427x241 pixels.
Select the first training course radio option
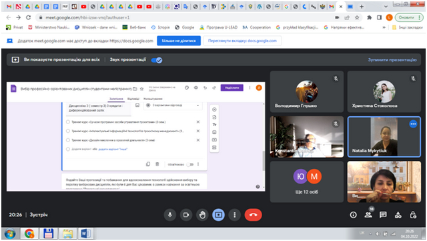click(68, 122)
